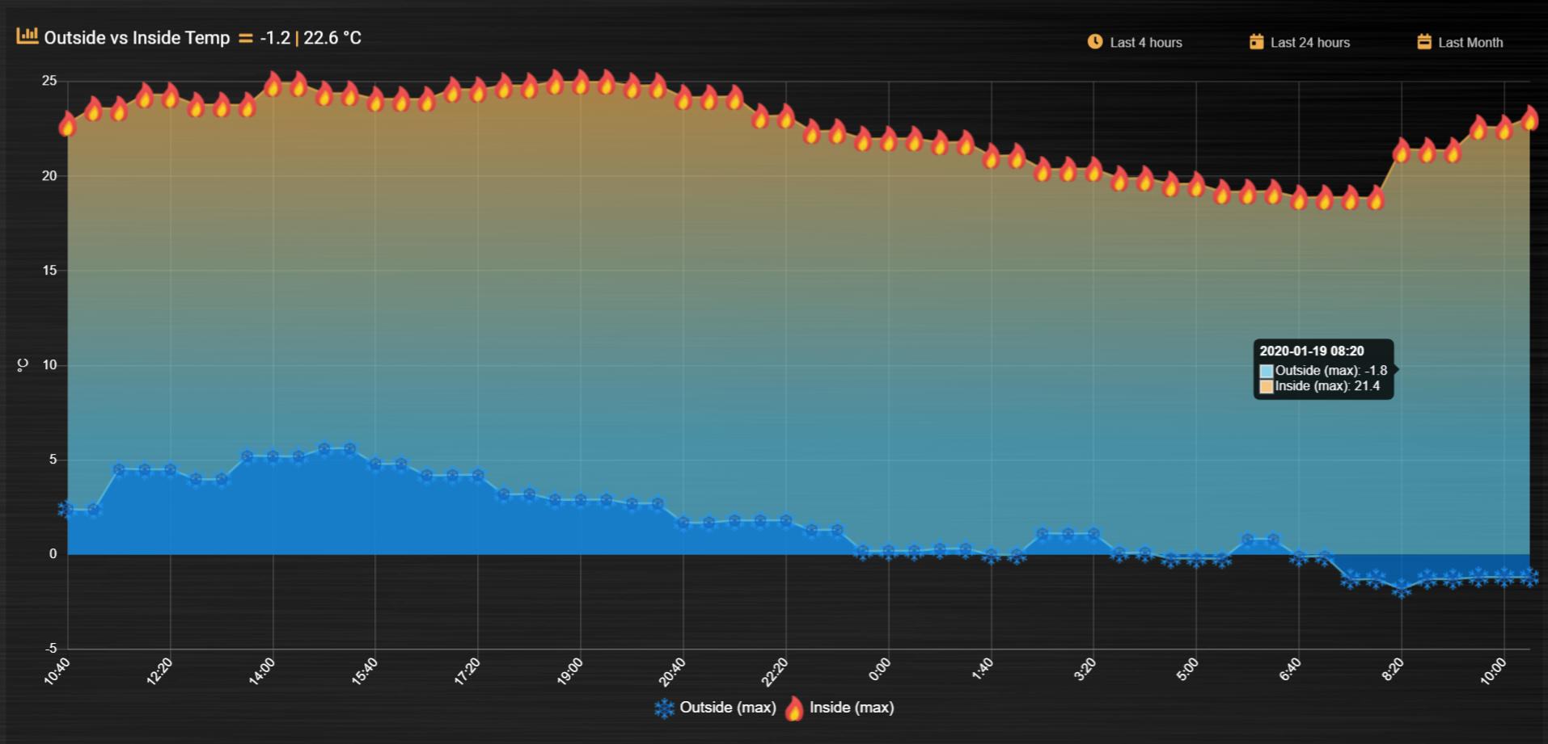Screen dimensions: 1548x744
Task: Click the last flame marker at chart's right edge
Action: 1529,118
